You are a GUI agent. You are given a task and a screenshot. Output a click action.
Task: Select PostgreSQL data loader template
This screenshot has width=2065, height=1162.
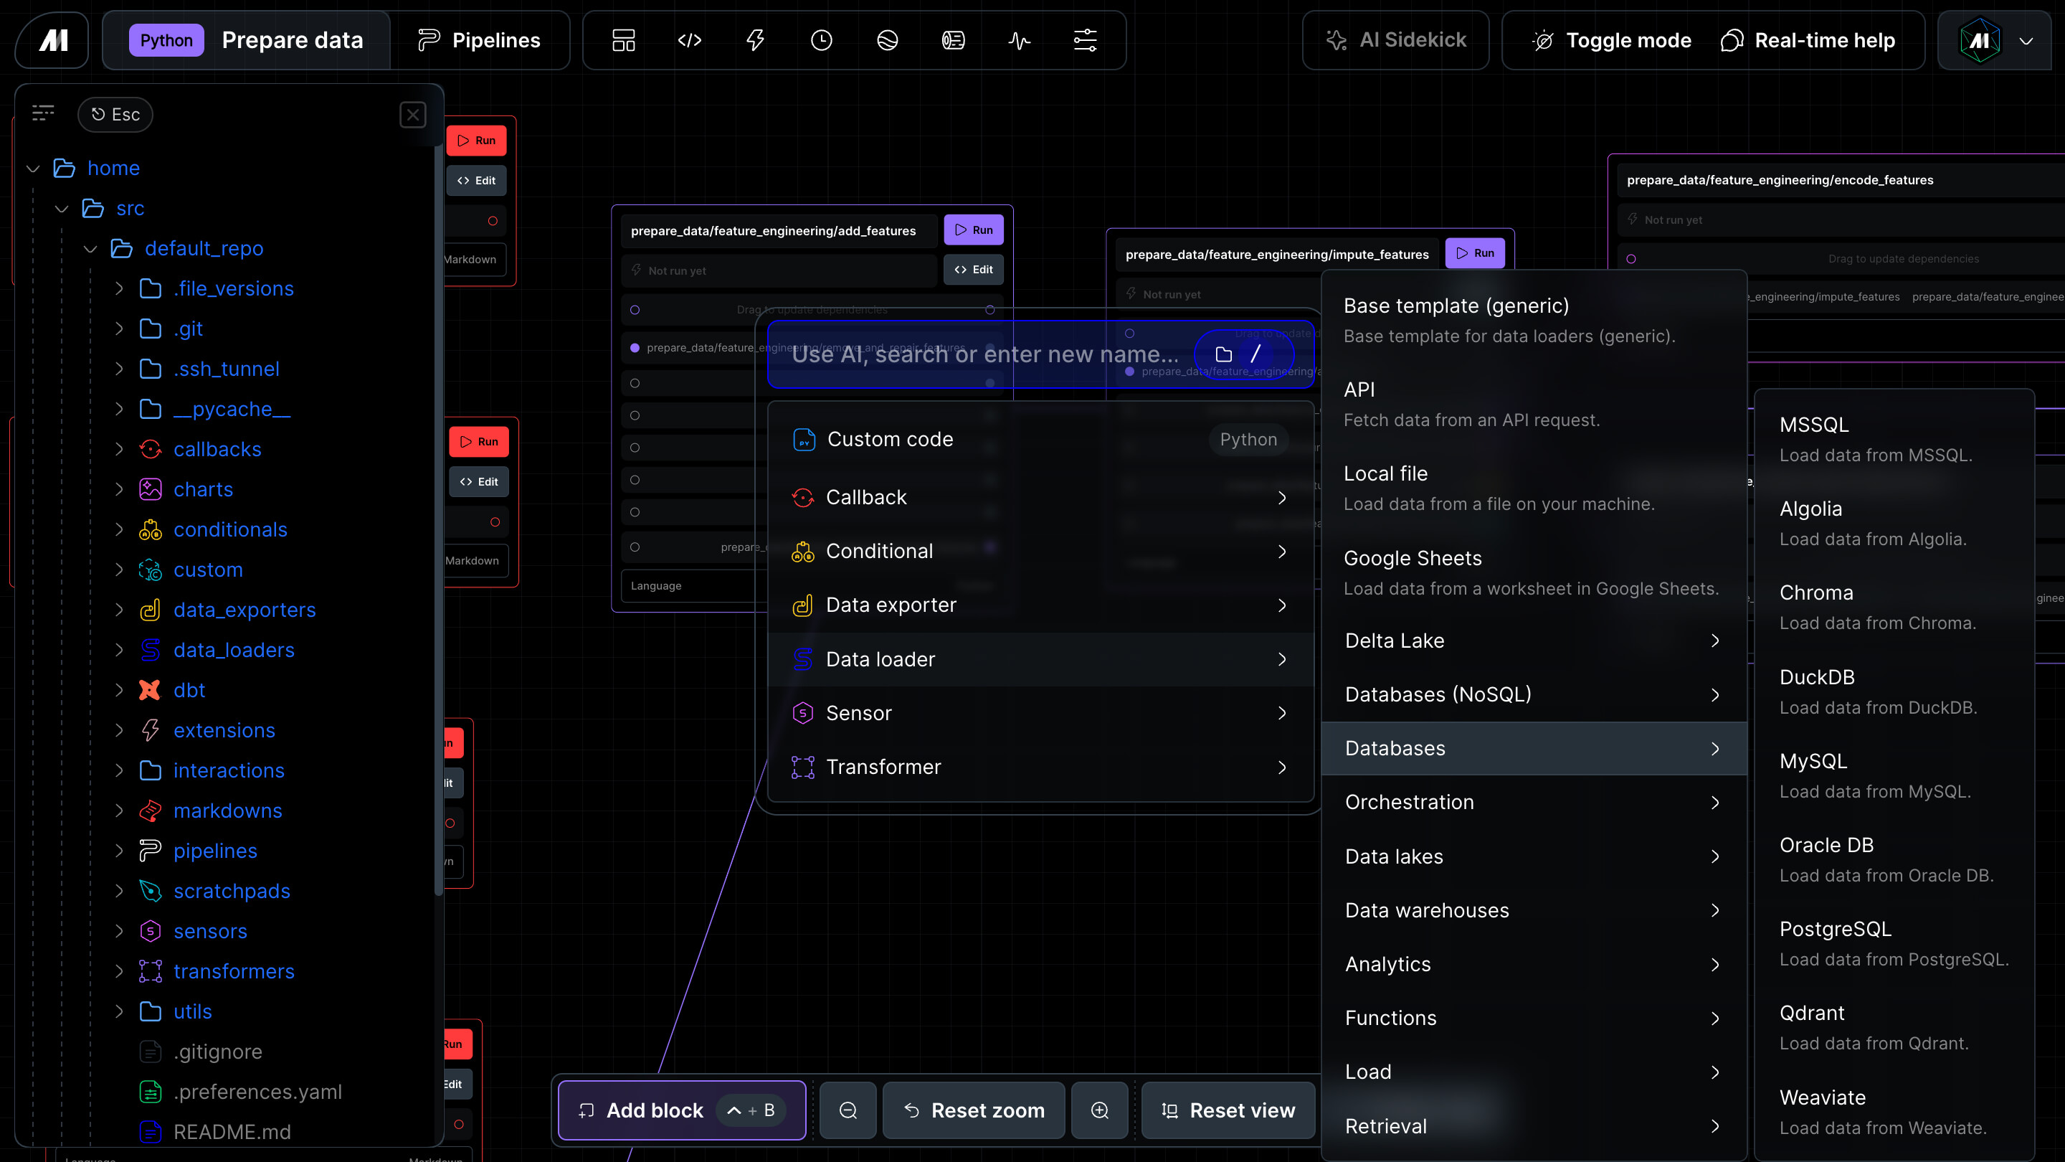(1894, 944)
